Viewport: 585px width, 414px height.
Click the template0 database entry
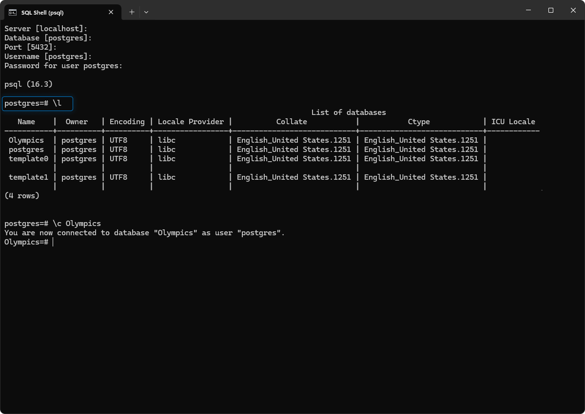point(29,158)
